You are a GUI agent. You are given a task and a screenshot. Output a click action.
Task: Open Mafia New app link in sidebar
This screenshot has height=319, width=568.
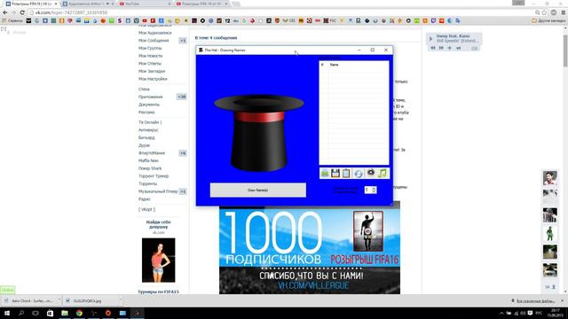coord(148,160)
